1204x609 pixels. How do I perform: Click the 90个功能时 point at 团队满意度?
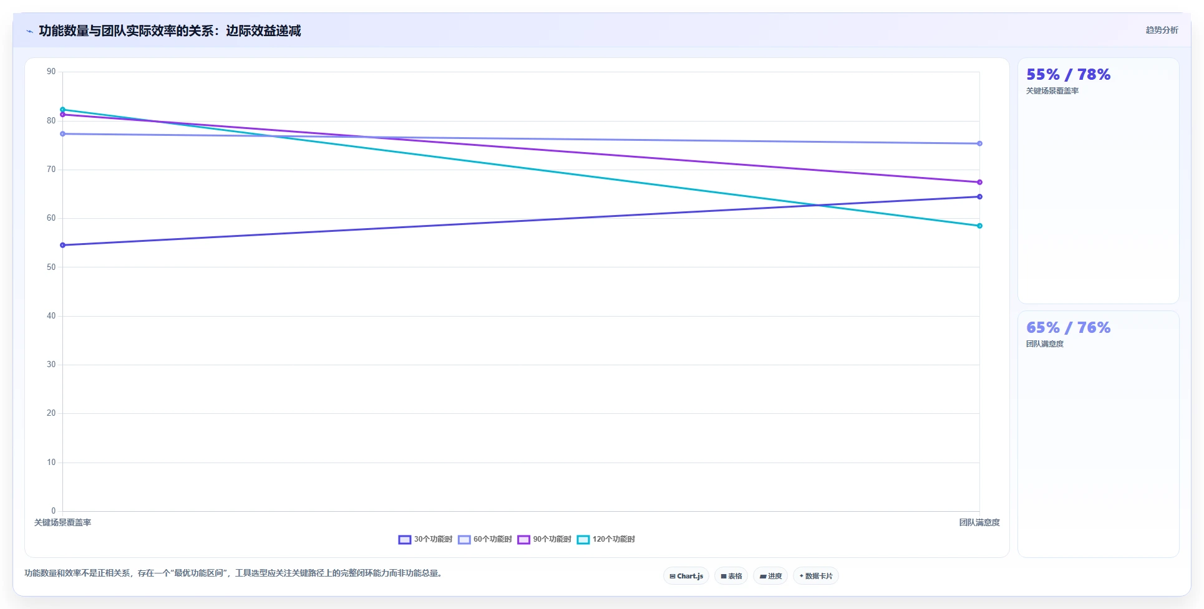979,182
